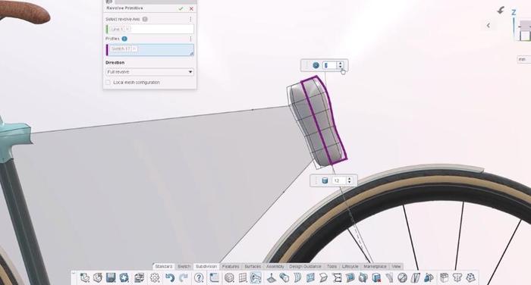Adjust lower viewport spinner arrows next to 12

click(x=350, y=180)
